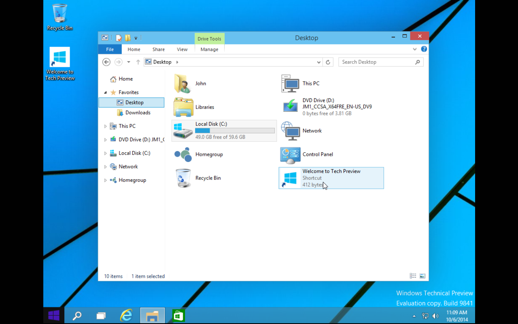Click the File Explorer taskbar button

[153, 315]
